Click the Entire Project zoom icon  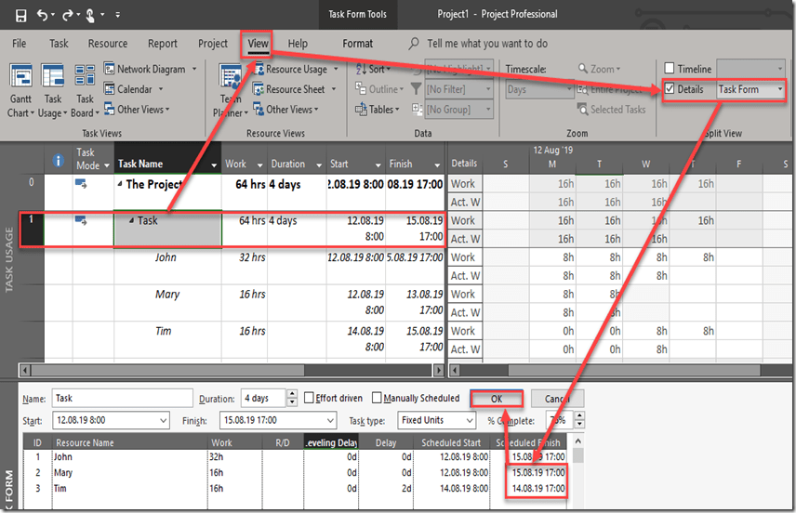pyautogui.click(x=583, y=89)
